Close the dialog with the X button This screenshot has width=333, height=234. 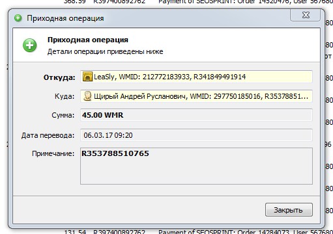(305, 15)
